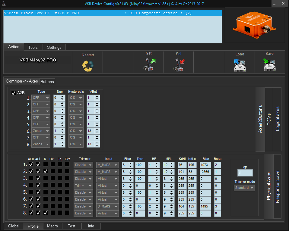This screenshot has height=231, width=289.
Task: Open Input Virtual dropdown on axis 3
Action: [107, 179]
